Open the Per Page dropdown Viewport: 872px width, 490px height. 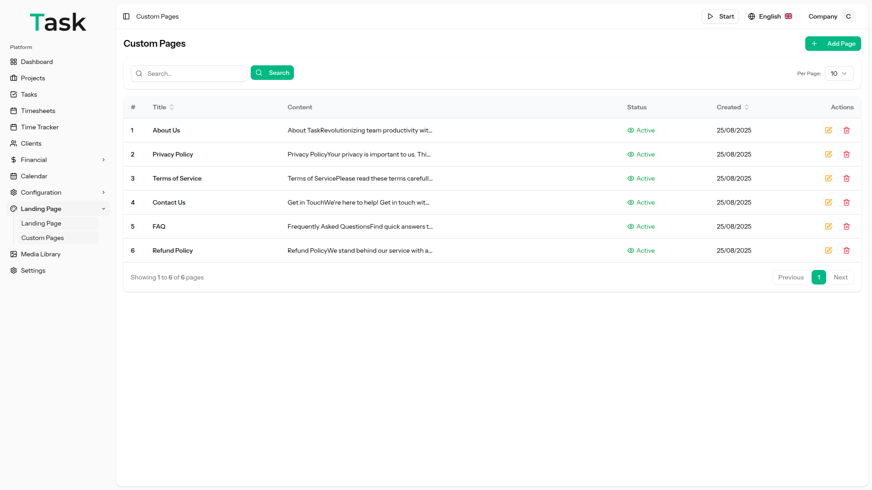click(839, 73)
